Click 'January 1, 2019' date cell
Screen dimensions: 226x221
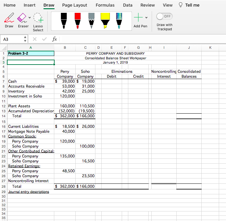(115, 63)
